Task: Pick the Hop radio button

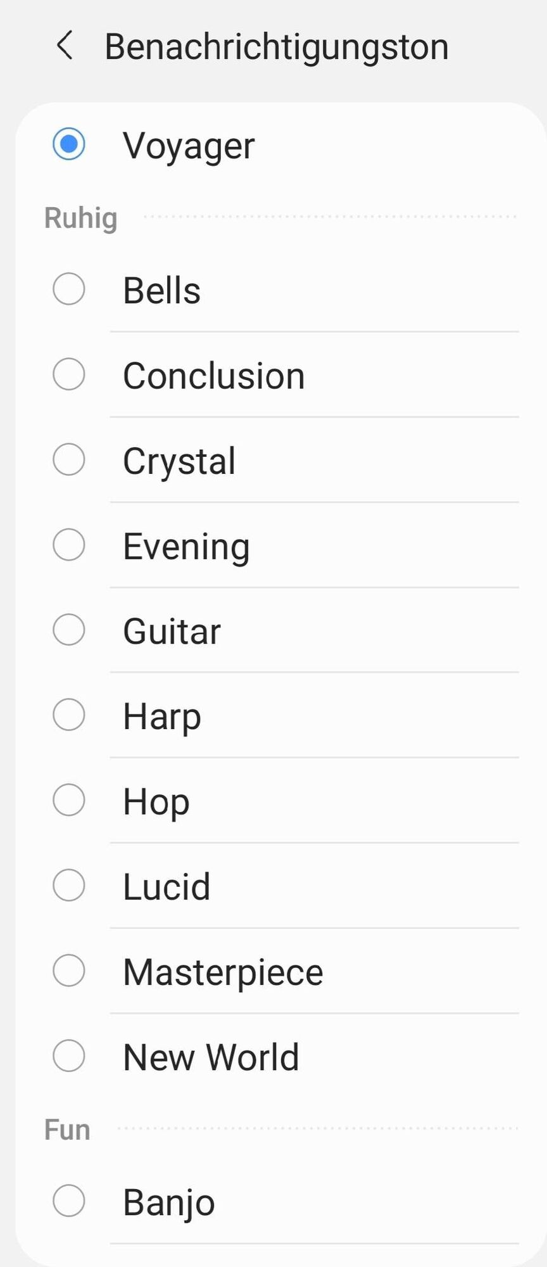Action: click(x=69, y=800)
